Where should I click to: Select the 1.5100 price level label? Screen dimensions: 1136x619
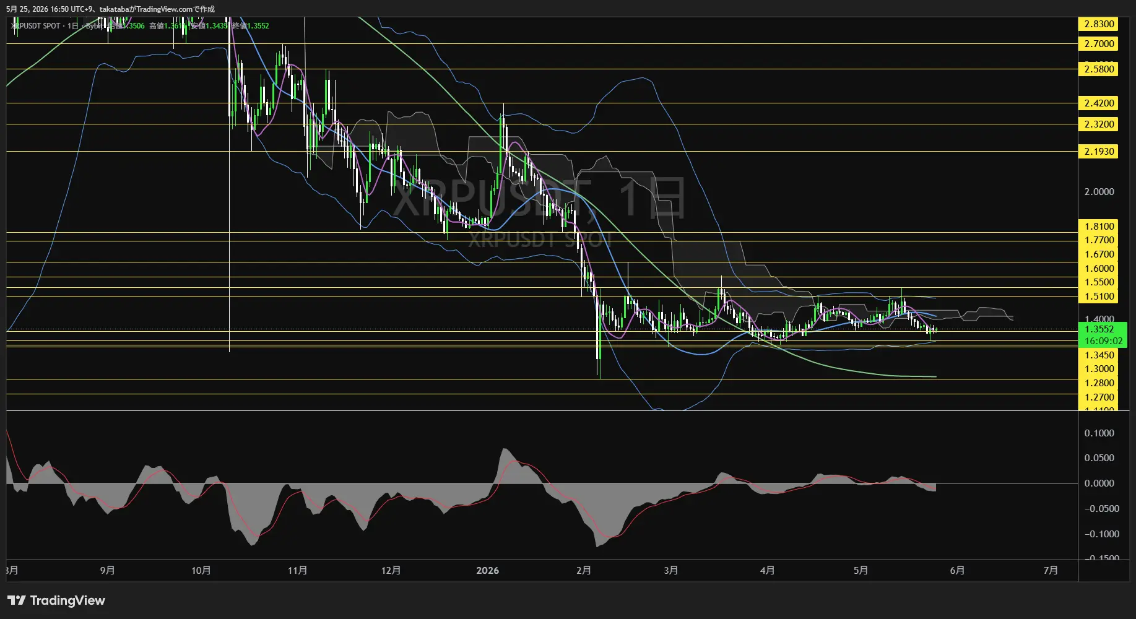(x=1099, y=297)
